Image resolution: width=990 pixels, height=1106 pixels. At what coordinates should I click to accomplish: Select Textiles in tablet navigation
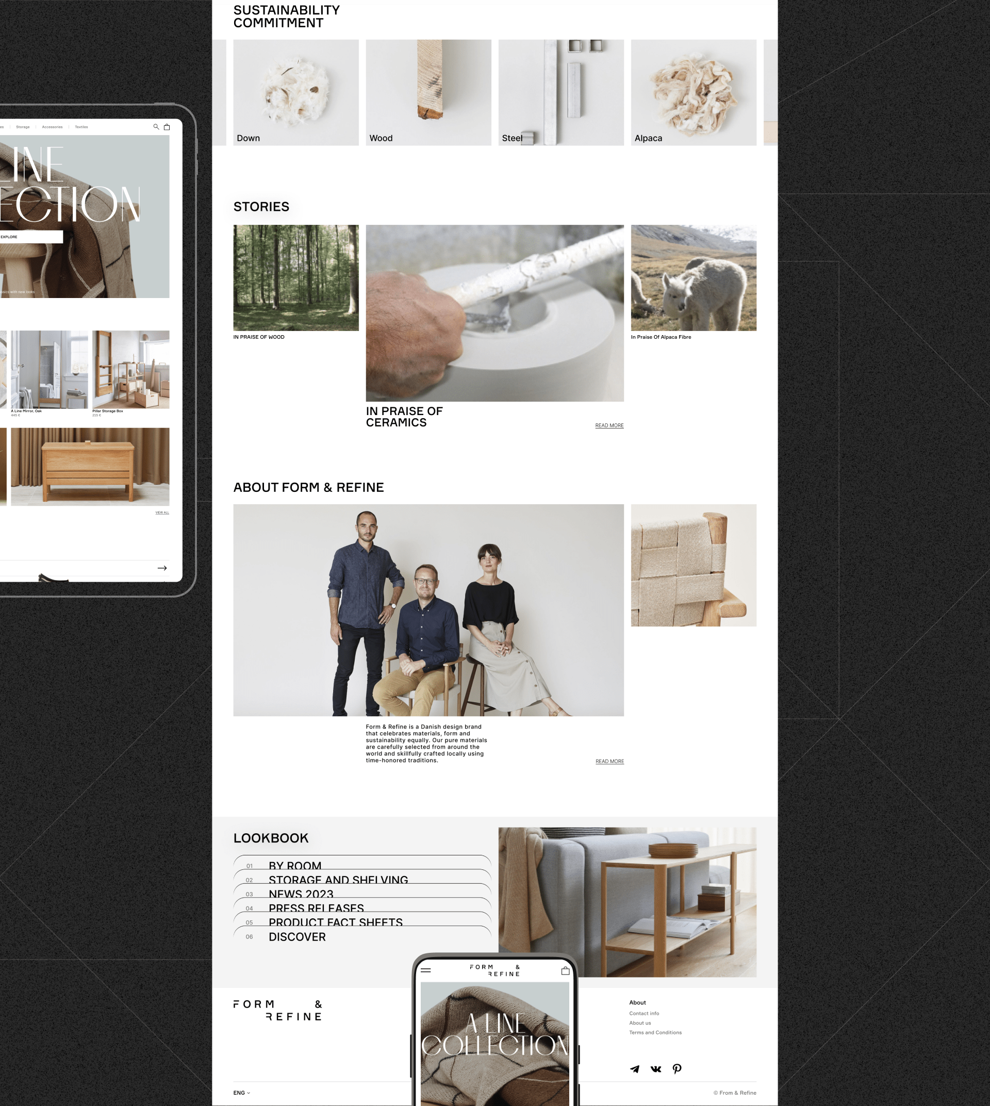click(81, 127)
